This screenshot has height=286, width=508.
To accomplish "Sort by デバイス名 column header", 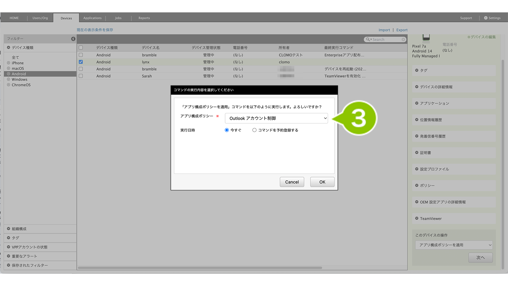I will pyautogui.click(x=151, y=48).
